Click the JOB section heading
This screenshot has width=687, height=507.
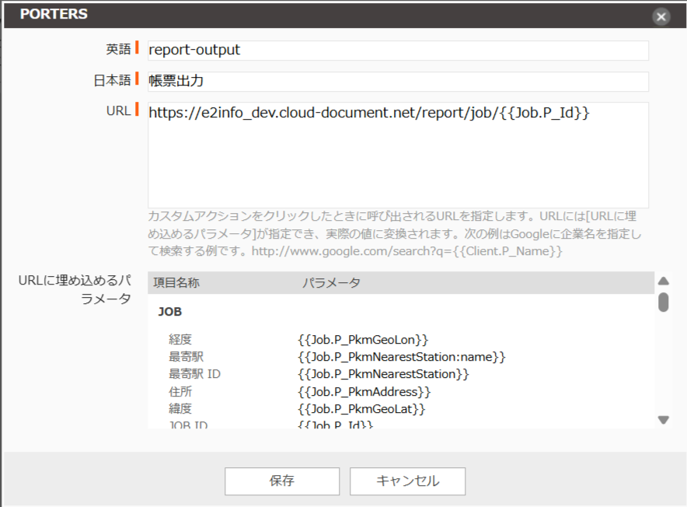[x=170, y=311]
